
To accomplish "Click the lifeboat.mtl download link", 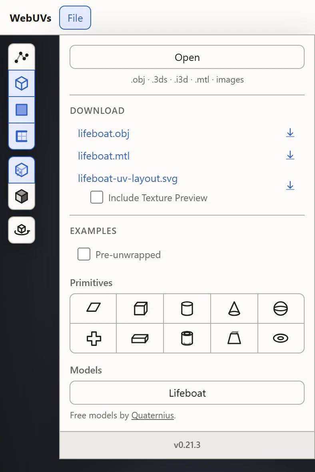I will coord(104,156).
